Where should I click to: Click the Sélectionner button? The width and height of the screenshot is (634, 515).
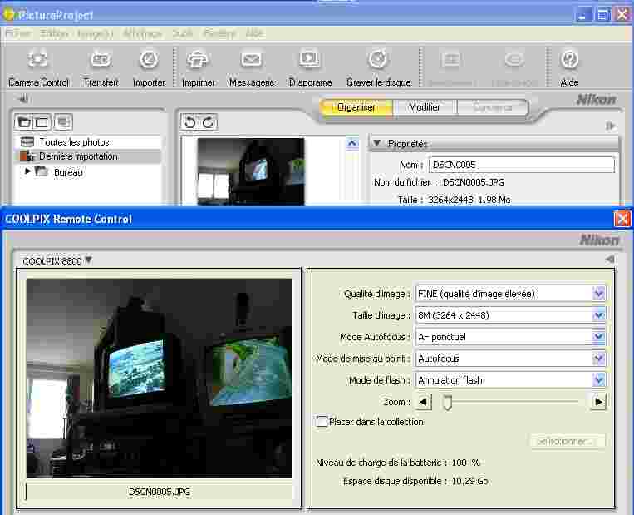pos(568,441)
